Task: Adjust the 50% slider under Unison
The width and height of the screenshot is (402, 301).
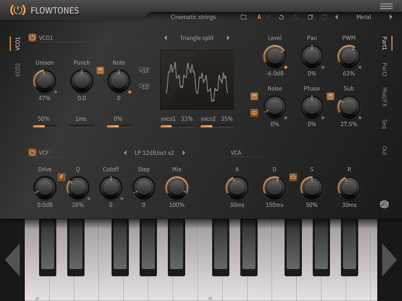Action: pos(44,126)
